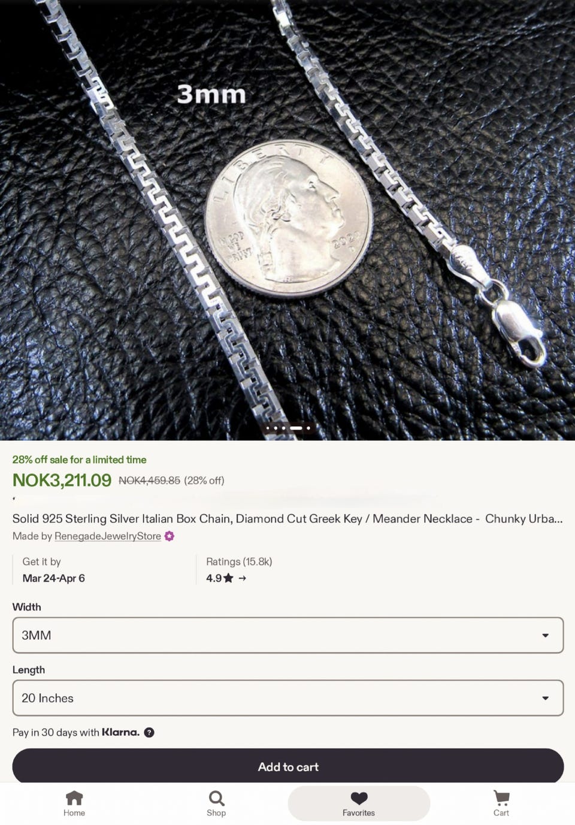
Task: Expand the Length 20 Inches dropdown
Action: coord(288,698)
